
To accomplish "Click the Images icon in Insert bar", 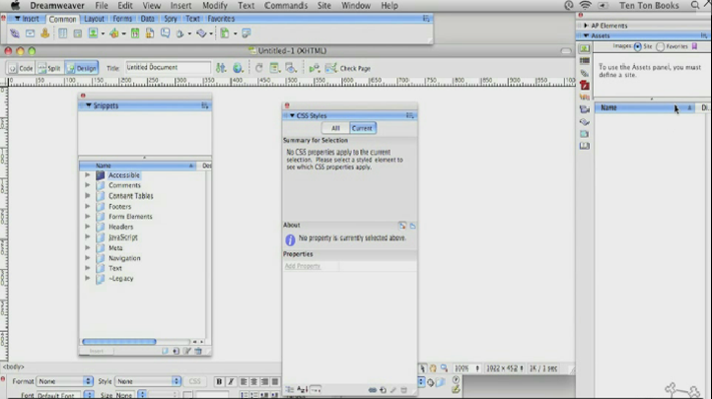I will [x=93, y=33].
